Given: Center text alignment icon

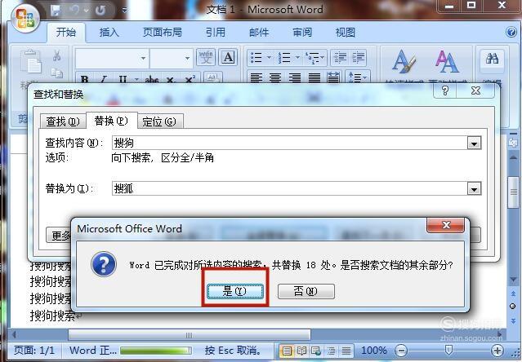Looking at the screenshot, I should [275, 78].
